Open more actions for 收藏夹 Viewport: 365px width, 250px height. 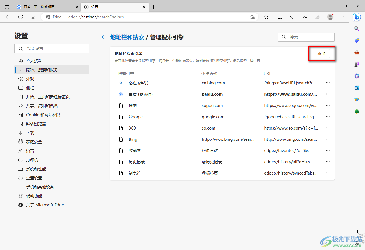coord(328,151)
